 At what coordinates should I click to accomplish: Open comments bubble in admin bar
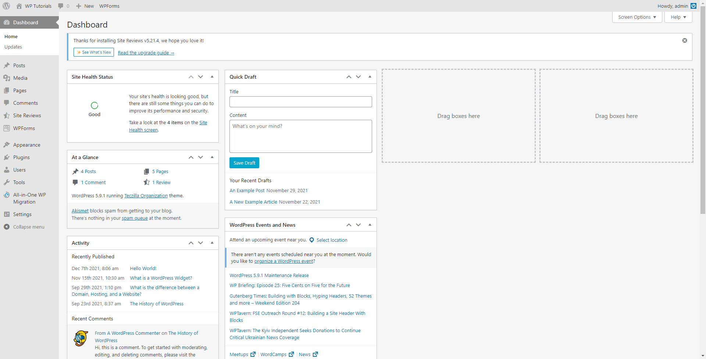pyautogui.click(x=61, y=6)
